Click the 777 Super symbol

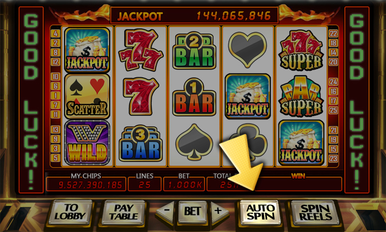pyautogui.click(x=301, y=50)
